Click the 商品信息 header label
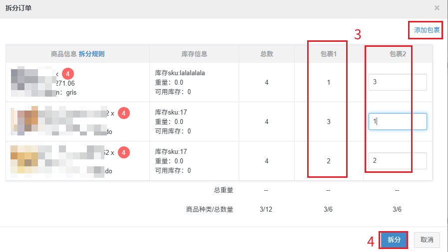Screen dimensions: 448x252 [x=63, y=54]
